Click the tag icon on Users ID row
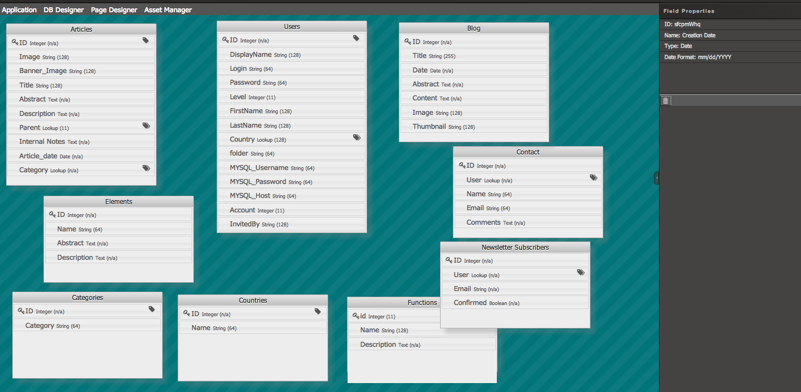The image size is (801, 392). [356, 38]
